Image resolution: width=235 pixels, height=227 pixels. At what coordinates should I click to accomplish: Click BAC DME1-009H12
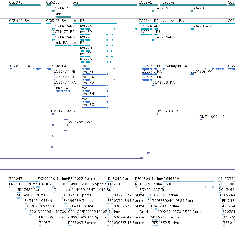(212, 117)
